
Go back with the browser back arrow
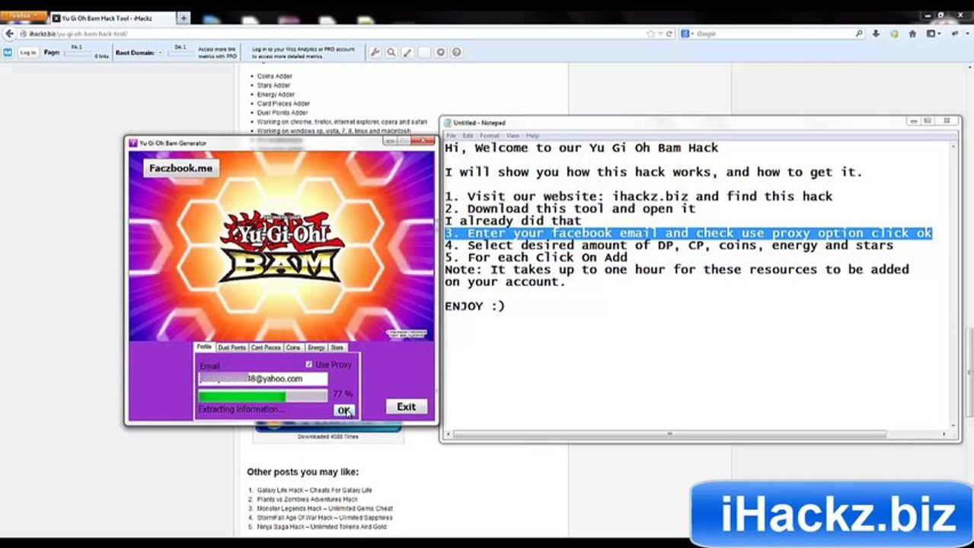tap(9, 34)
